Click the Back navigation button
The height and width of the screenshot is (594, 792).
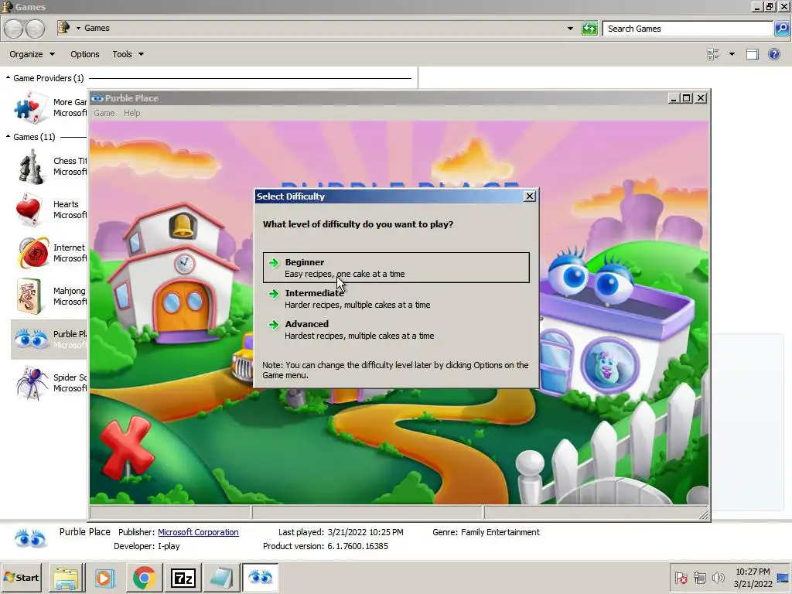14,29
